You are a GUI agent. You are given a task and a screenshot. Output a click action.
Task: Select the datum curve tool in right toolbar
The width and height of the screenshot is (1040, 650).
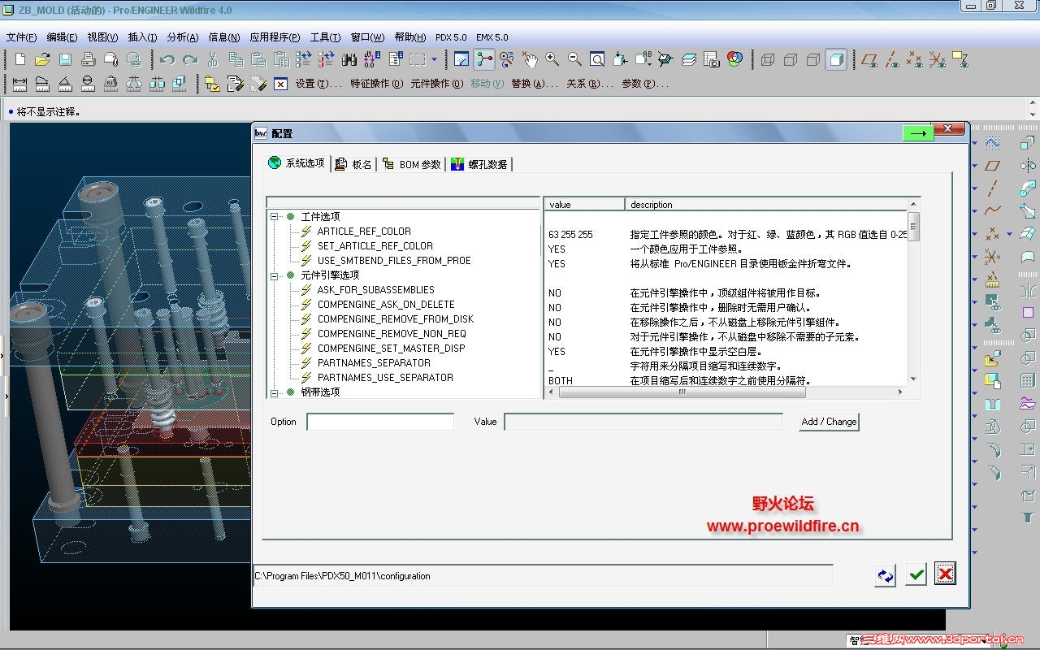click(992, 211)
